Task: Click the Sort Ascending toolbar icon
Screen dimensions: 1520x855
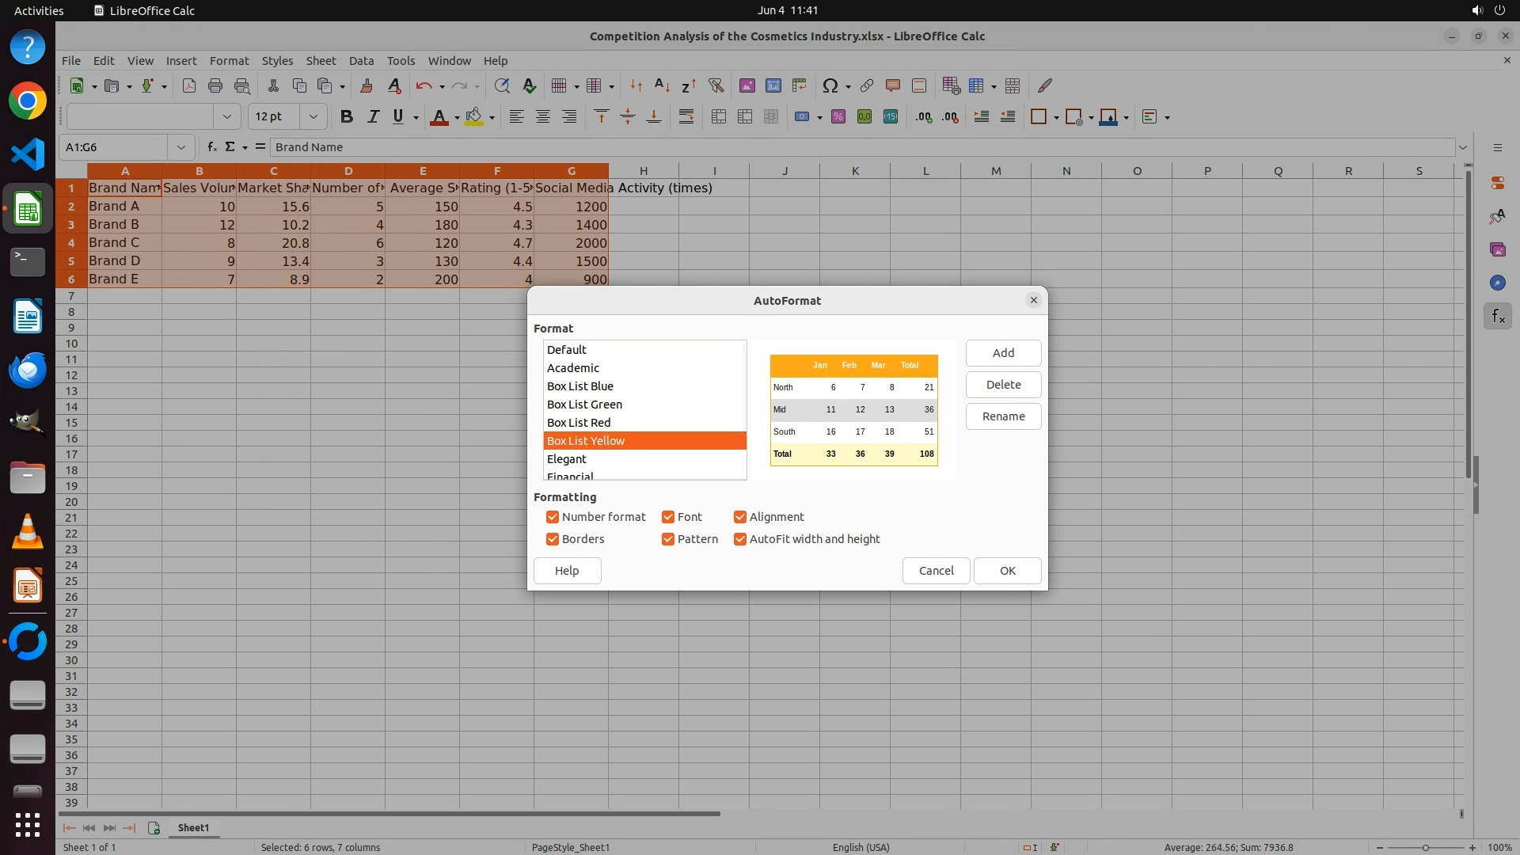Action: [663, 85]
